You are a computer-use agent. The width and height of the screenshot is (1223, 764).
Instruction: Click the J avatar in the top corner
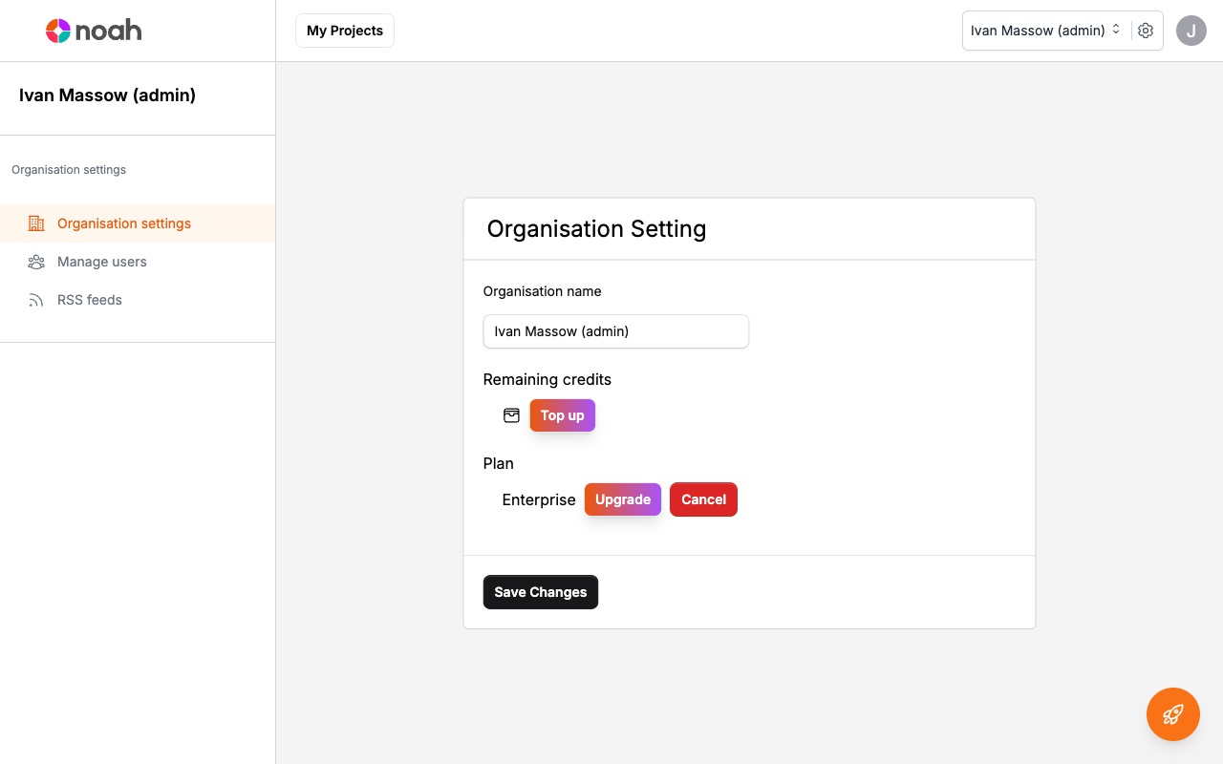(1191, 30)
